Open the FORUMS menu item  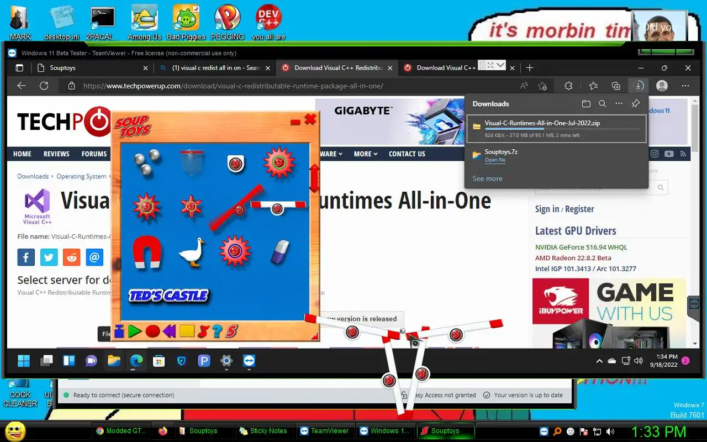pyautogui.click(x=94, y=154)
